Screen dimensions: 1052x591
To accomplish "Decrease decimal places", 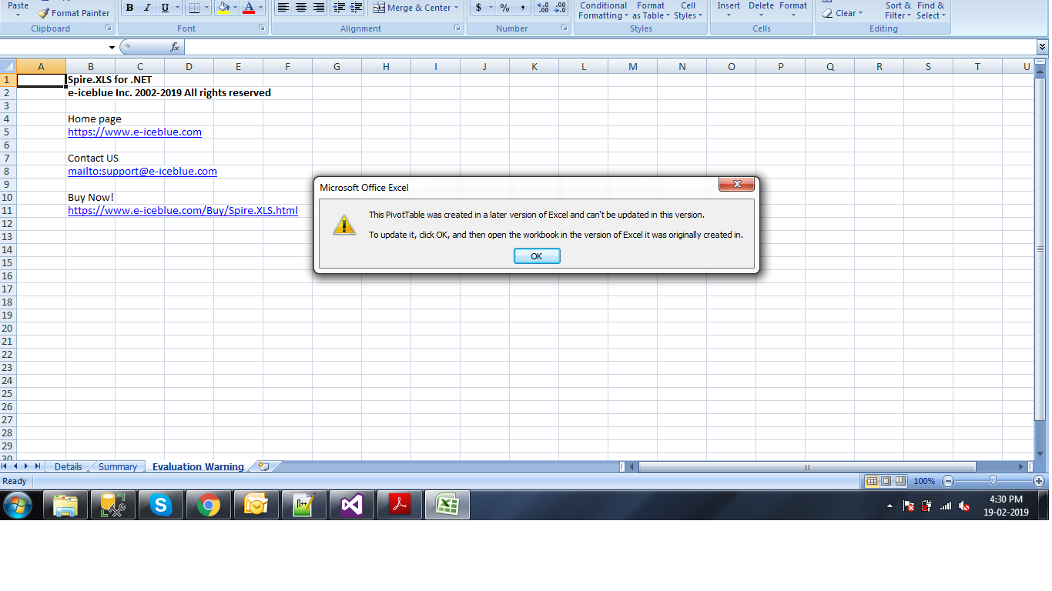I will (x=560, y=8).
